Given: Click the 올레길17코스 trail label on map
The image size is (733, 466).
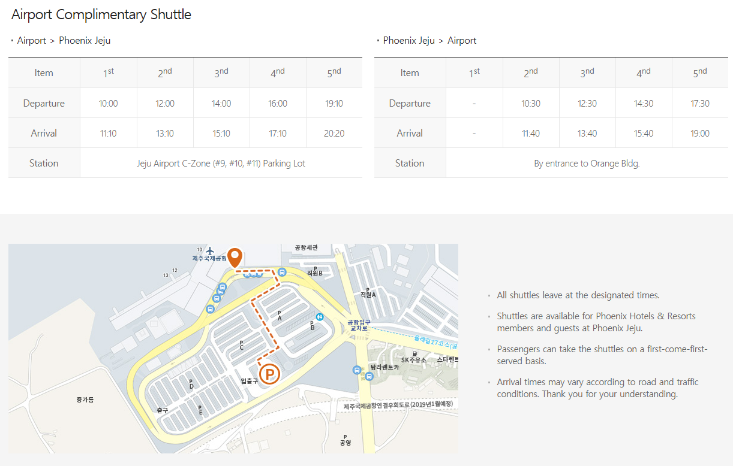Looking at the screenshot, I should (x=435, y=342).
